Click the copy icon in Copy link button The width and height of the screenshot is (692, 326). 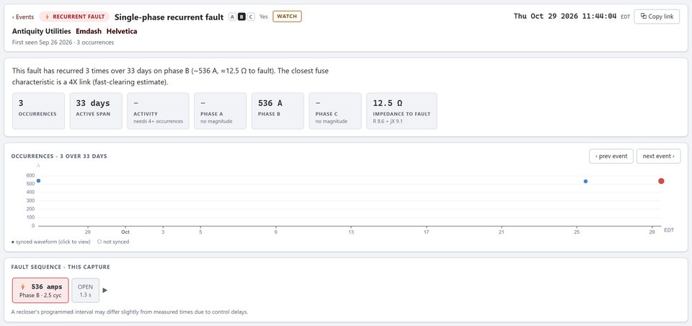click(644, 17)
